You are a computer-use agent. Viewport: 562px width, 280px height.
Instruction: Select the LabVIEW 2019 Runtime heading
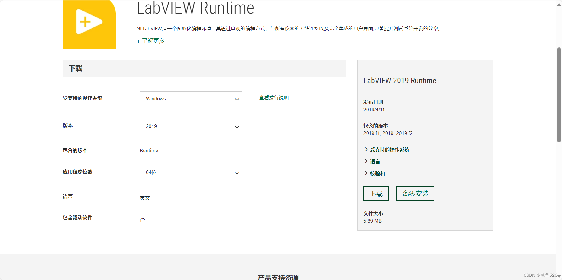coord(400,81)
